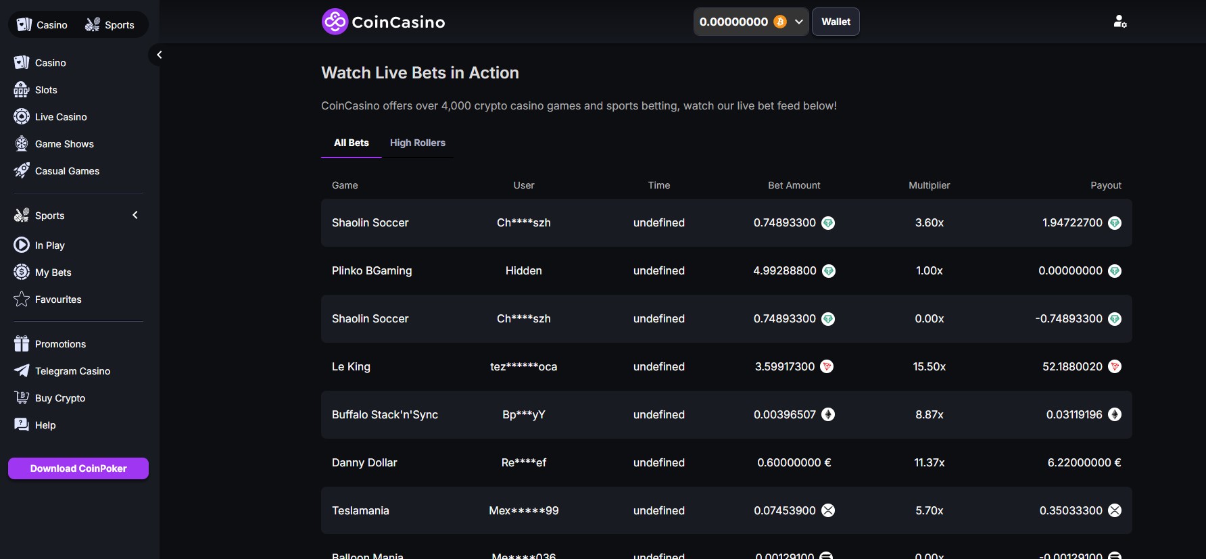1206x559 pixels.
Task: Click the Buy Crypto cart icon
Action: [x=22, y=397]
